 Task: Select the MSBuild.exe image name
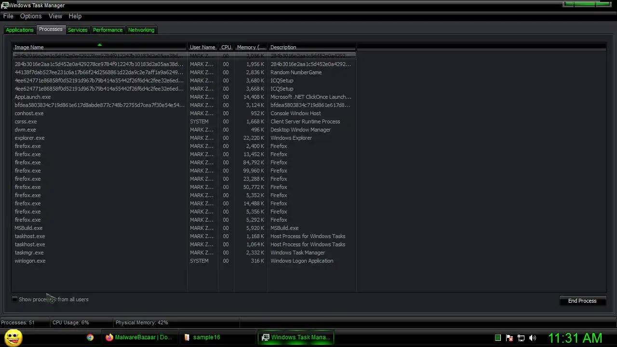coord(28,228)
